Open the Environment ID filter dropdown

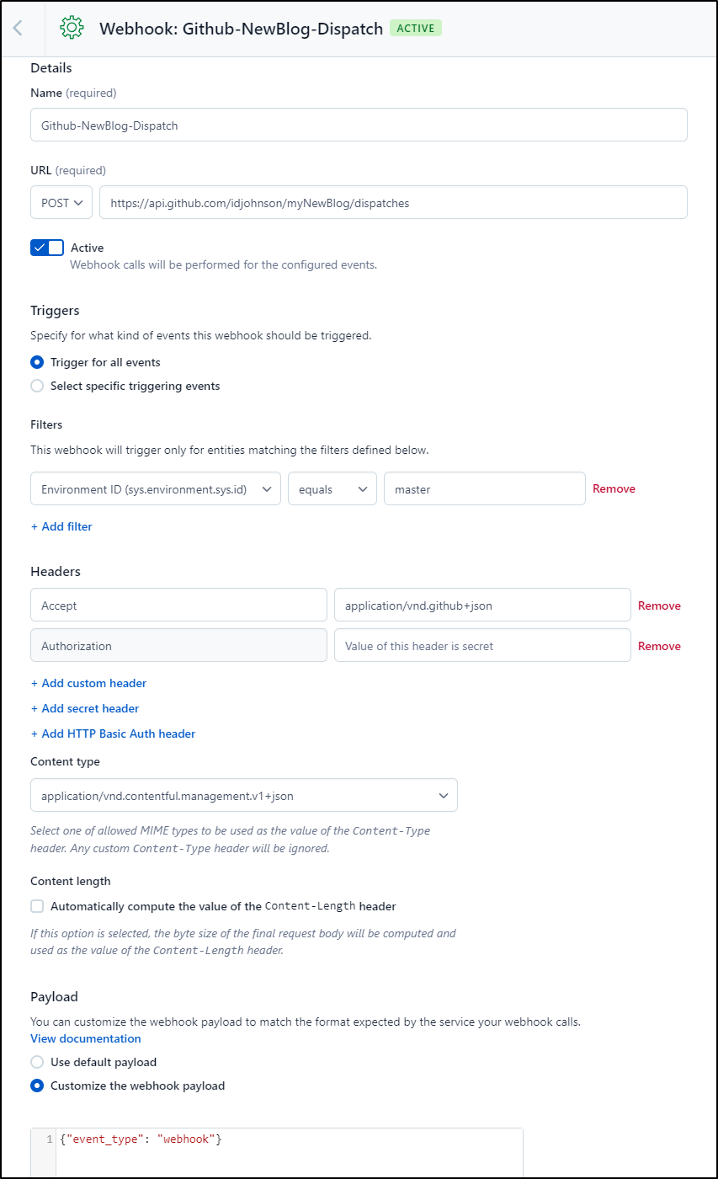[x=156, y=488]
